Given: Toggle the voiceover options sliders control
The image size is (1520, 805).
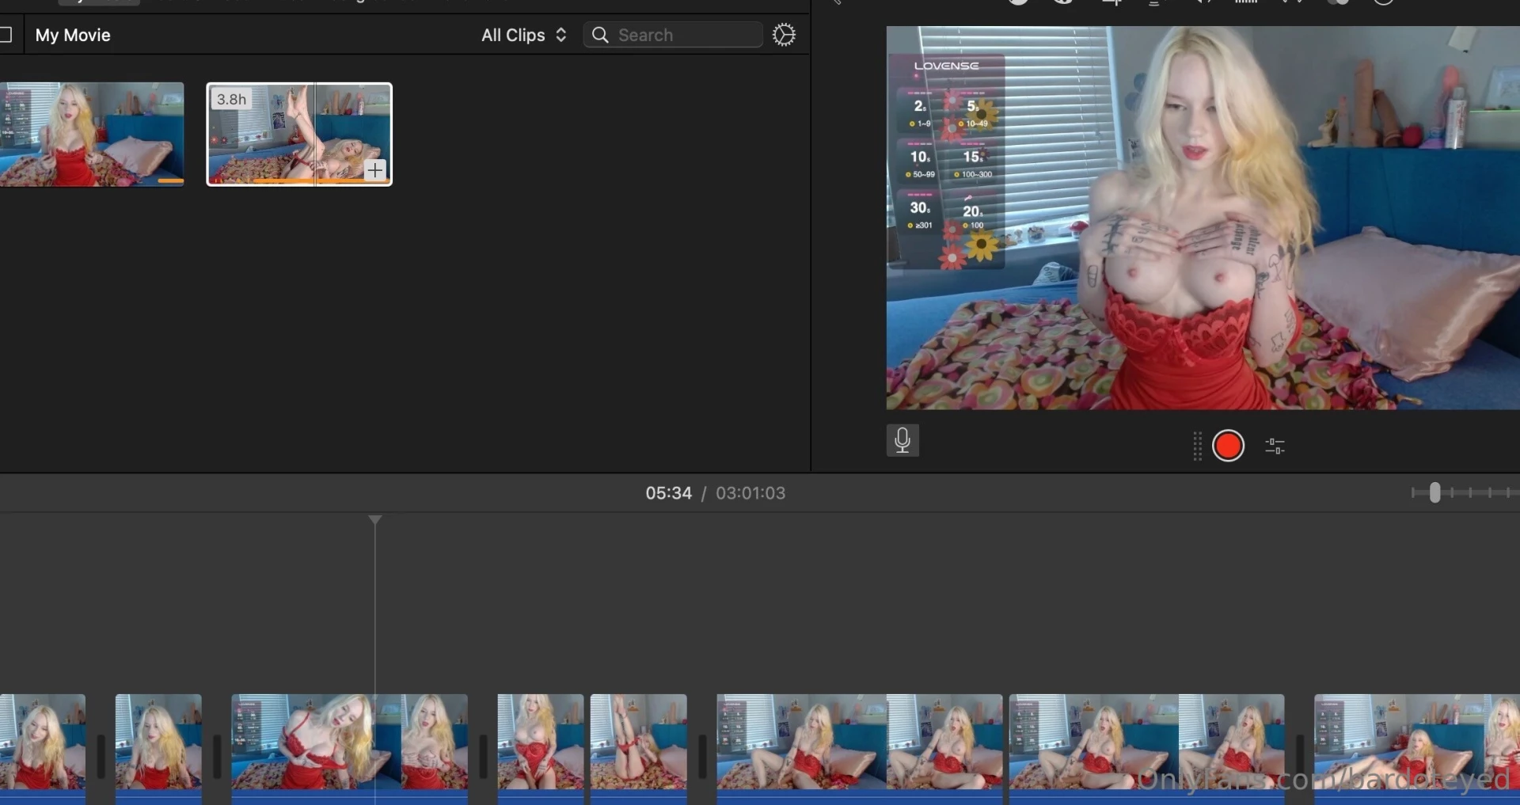Looking at the screenshot, I should [x=1275, y=446].
